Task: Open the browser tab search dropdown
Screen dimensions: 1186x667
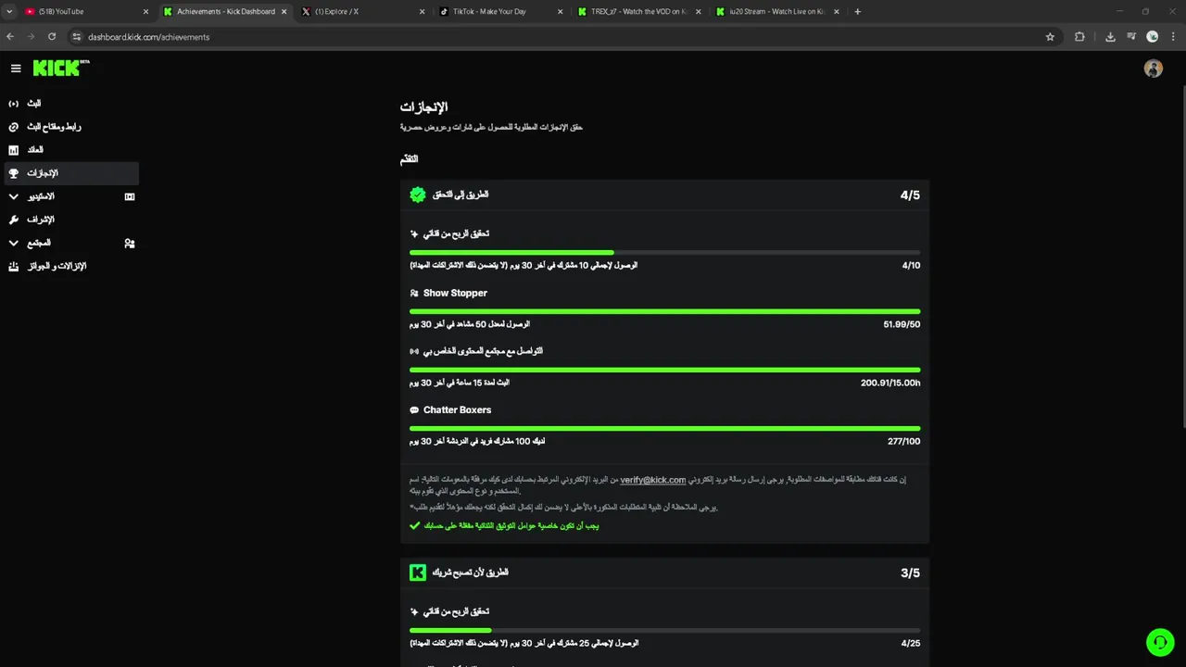Action: [9, 12]
